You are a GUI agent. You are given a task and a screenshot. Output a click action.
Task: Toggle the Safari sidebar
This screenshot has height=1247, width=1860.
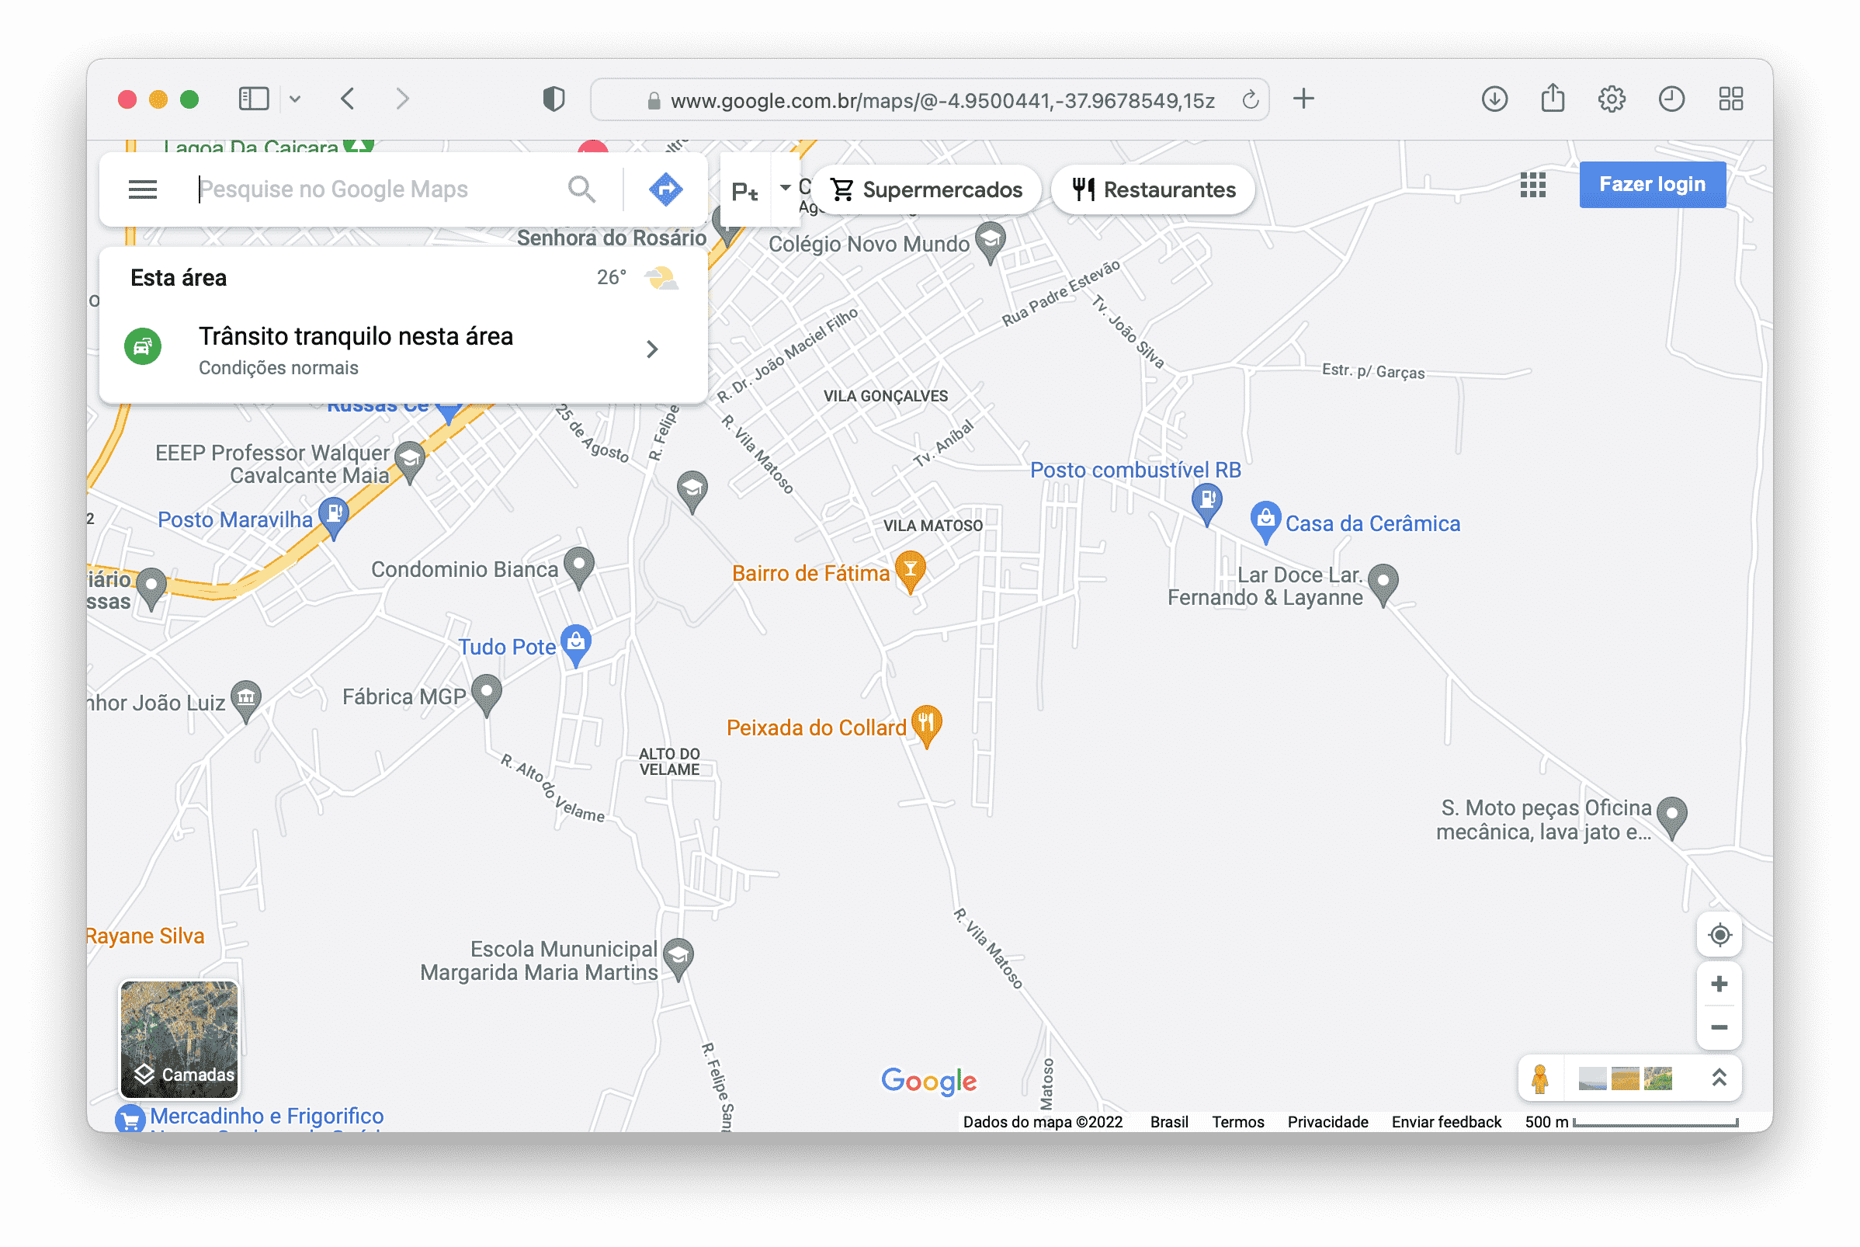(254, 99)
